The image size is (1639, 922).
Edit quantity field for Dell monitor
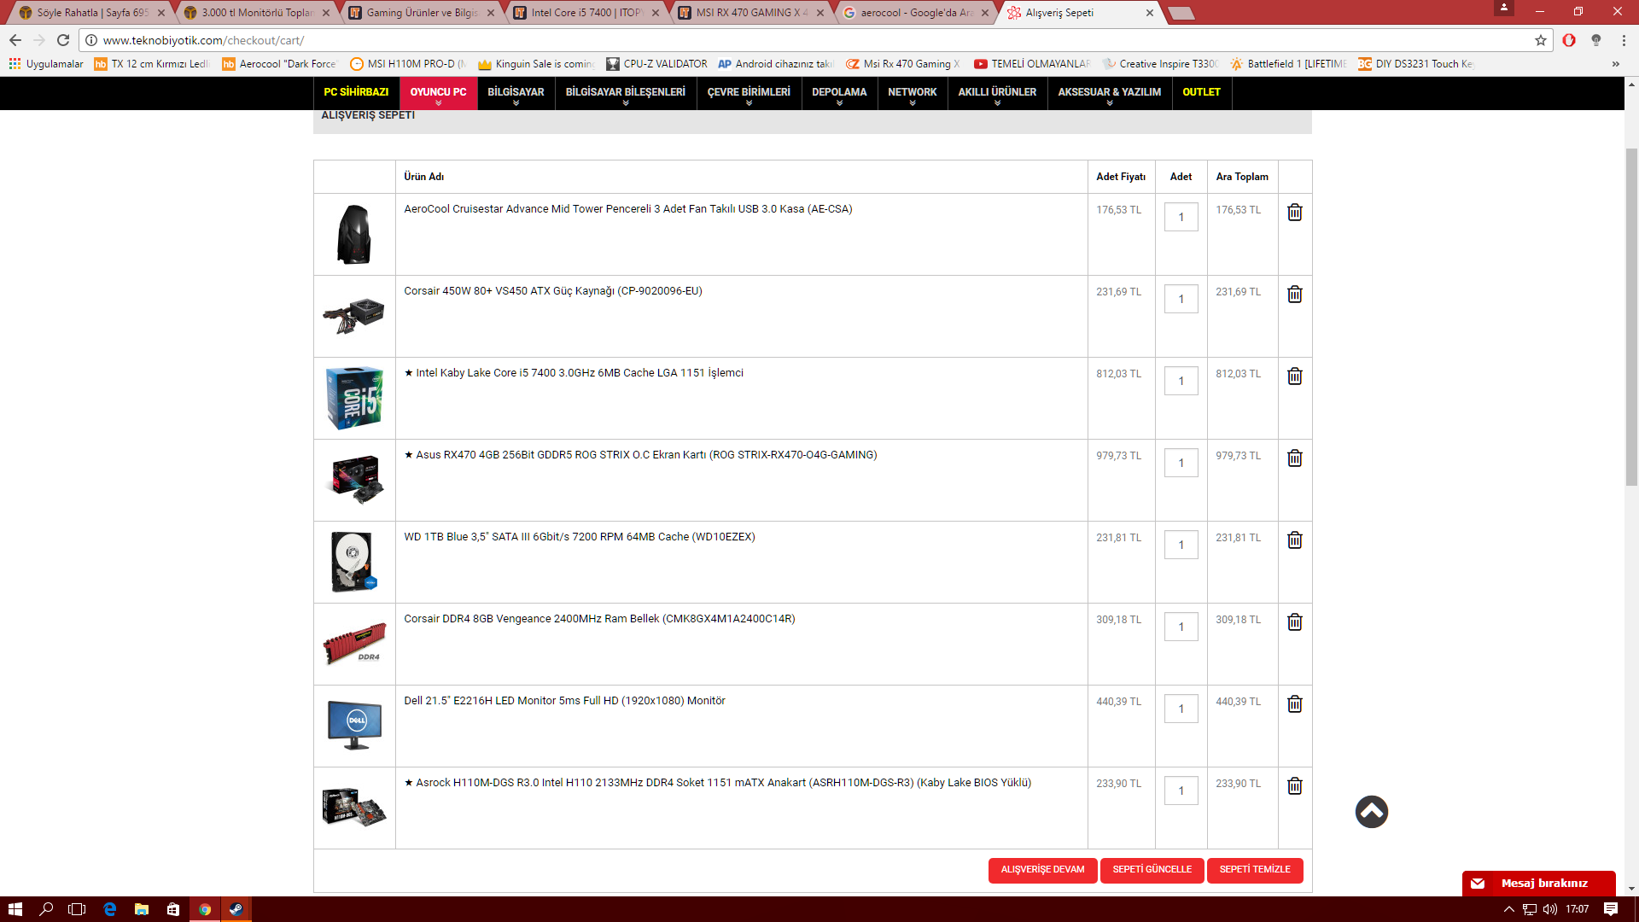(x=1181, y=709)
